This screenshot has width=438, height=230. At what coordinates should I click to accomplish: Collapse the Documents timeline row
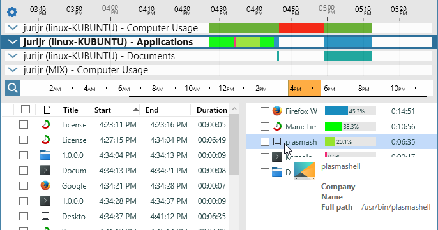13,56
